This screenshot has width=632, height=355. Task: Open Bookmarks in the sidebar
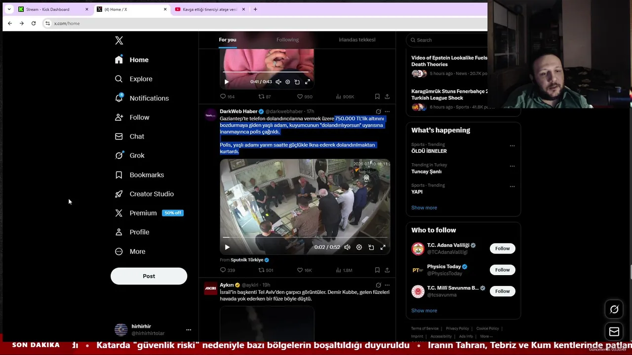(139, 175)
